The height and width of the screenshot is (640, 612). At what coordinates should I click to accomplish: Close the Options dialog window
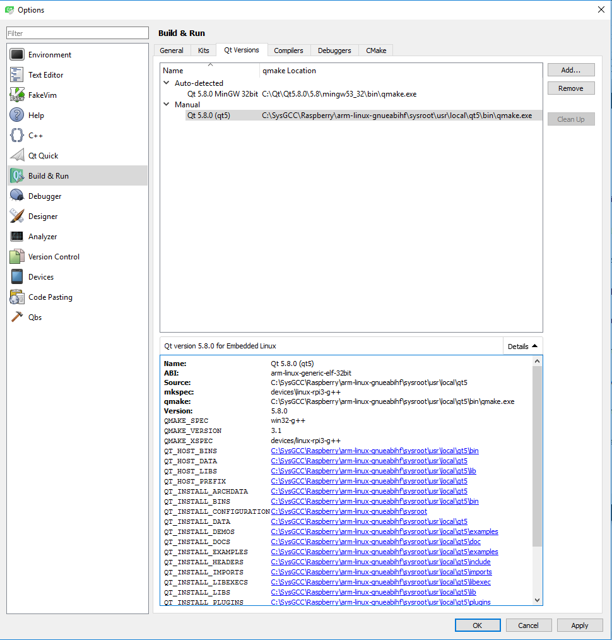tap(601, 9)
